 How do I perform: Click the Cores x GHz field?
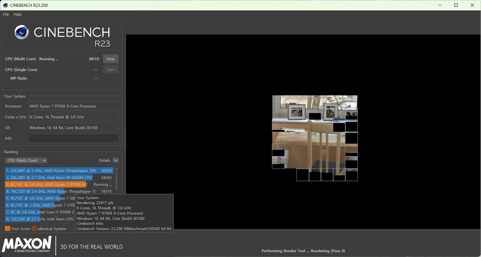73,117
